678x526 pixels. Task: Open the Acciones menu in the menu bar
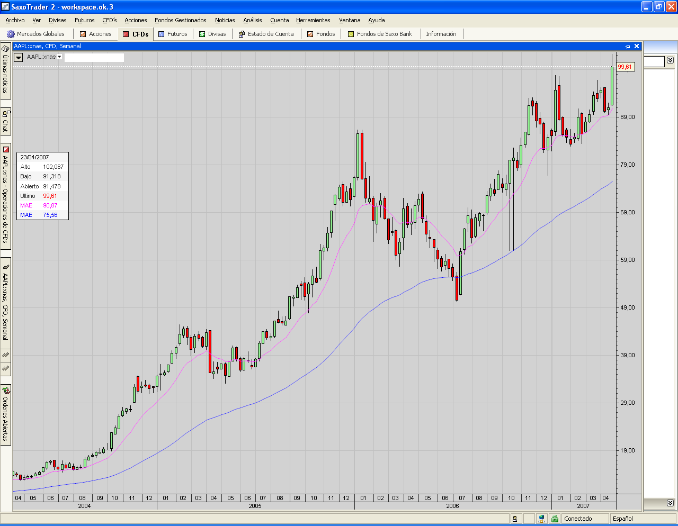136,20
